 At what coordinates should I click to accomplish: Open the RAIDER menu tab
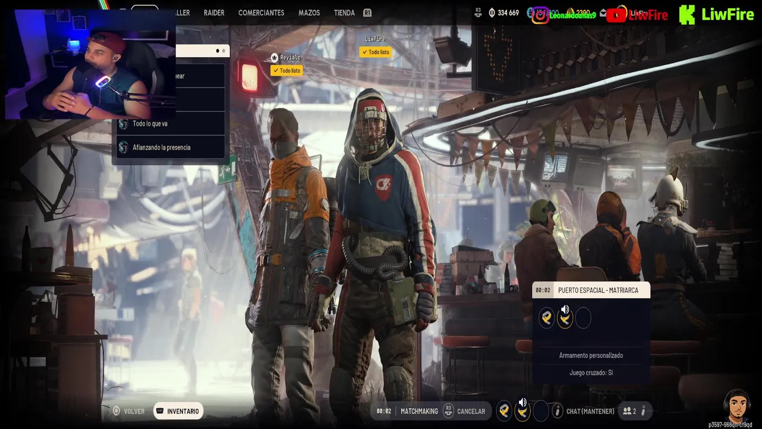(214, 13)
